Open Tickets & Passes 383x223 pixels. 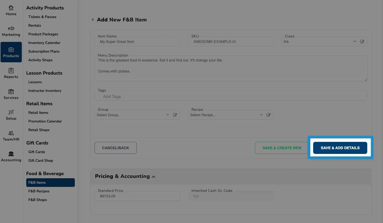click(x=42, y=17)
